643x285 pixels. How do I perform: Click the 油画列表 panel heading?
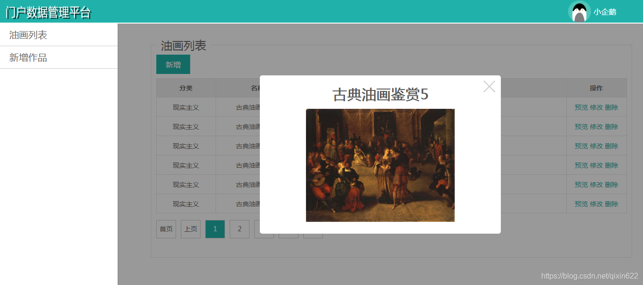point(184,46)
